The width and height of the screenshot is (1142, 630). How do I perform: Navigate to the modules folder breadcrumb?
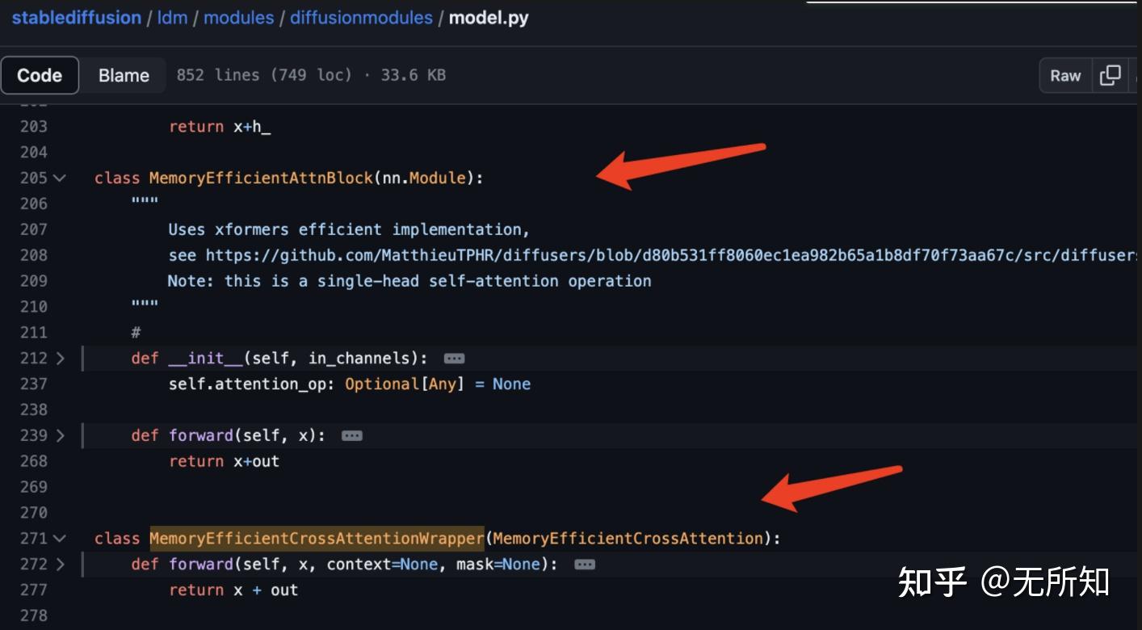(x=238, y=17)
